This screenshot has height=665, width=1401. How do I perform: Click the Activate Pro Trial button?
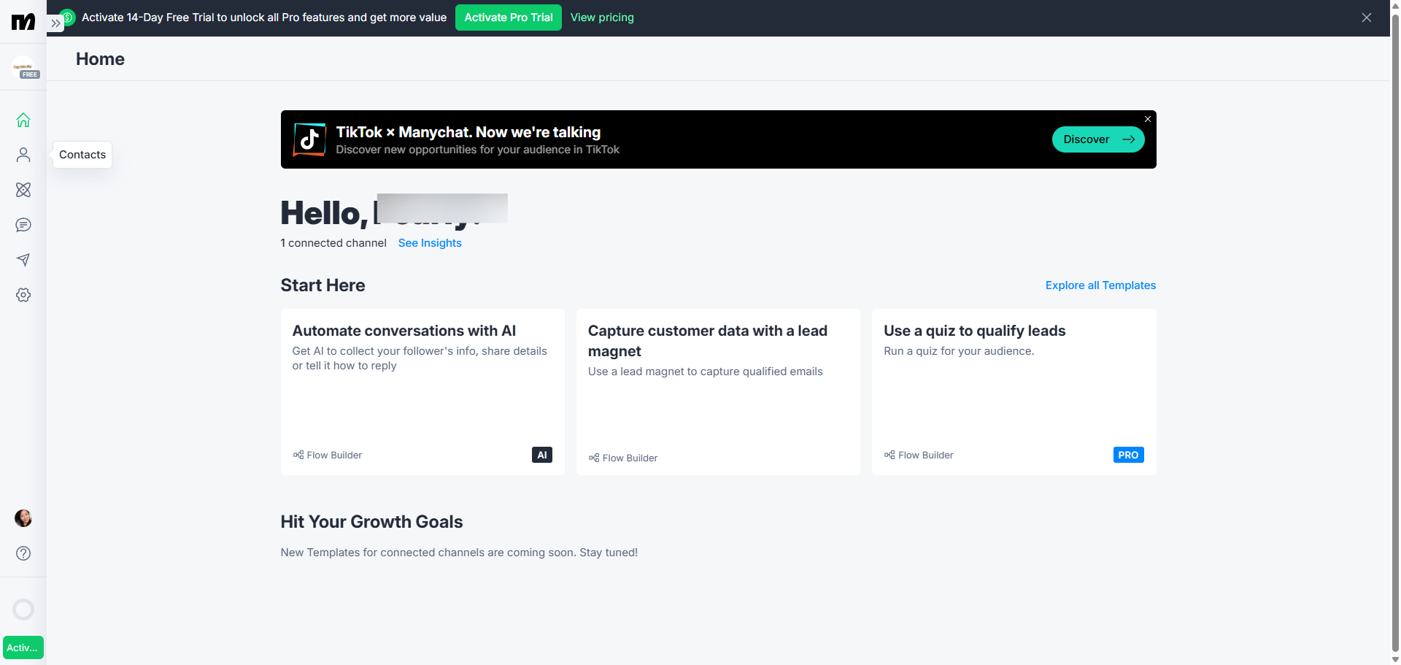coord(508,18)
